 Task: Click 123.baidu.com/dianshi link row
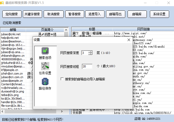[149, 46]
